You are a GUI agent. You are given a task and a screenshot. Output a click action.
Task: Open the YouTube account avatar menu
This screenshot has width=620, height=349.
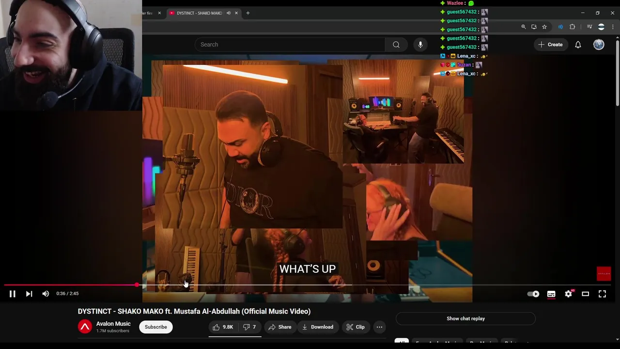tap(599, 45)
